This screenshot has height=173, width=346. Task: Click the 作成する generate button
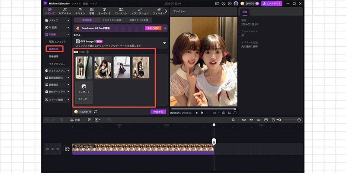click(158, 112)
